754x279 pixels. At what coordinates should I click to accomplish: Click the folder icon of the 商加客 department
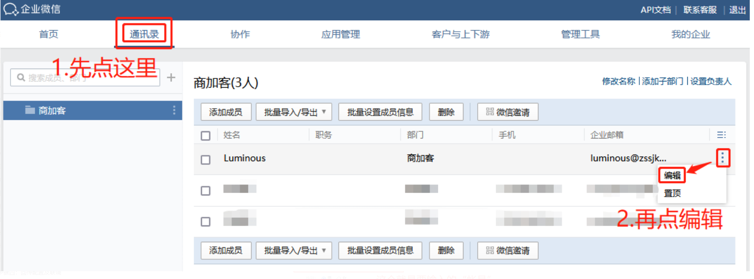pyautogui.click(x=30, y=110)
